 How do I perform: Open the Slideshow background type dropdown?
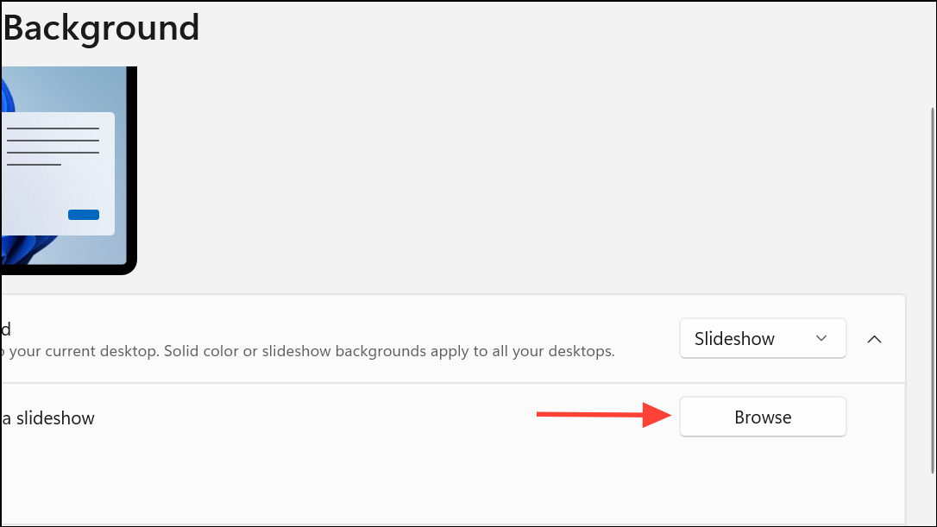tap(763, 338)
